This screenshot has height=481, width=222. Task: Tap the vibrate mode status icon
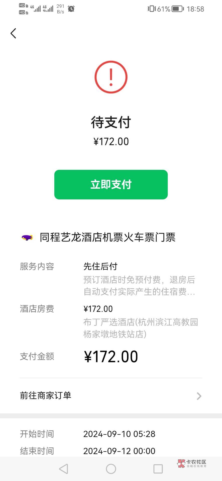pyautogui.click(x=151, y=9)
